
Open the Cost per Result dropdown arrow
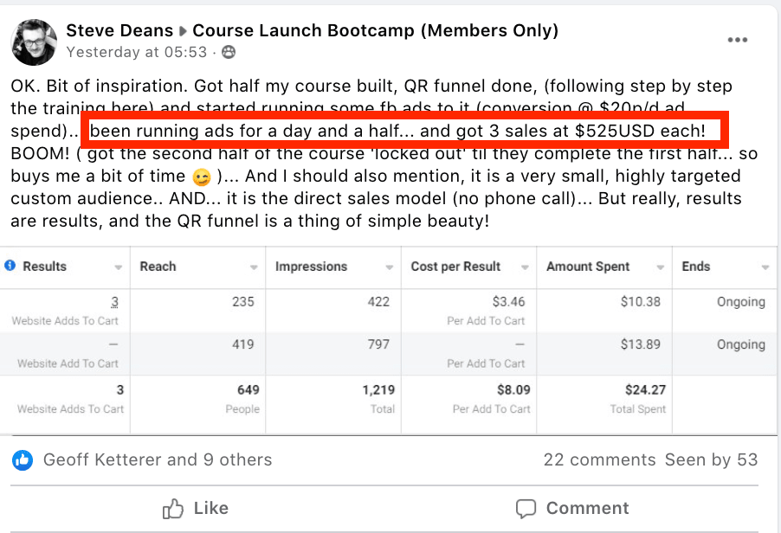point(525,267)
